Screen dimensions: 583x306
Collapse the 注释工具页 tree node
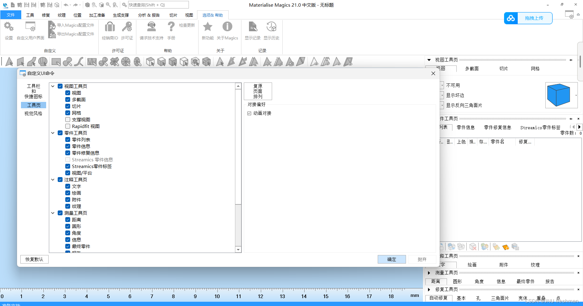coord(53,180)
